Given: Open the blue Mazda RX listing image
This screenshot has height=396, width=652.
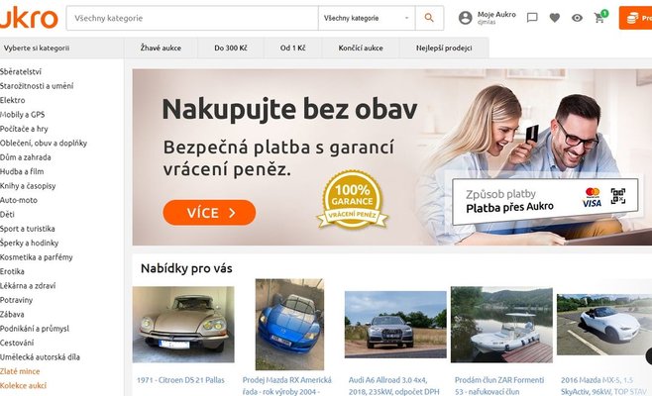Looking at the screenshot, I should 289,324.
